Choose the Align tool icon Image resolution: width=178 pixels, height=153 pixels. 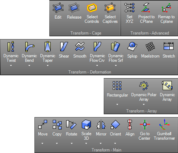[x=130, y=124]
